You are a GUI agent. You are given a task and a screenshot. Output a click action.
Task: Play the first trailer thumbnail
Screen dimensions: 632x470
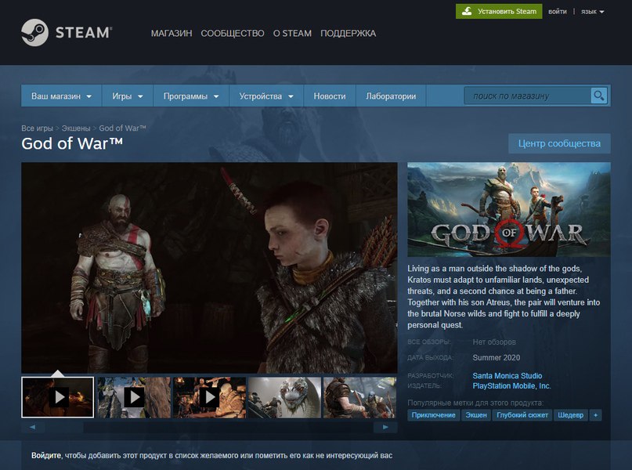(58, 397)
